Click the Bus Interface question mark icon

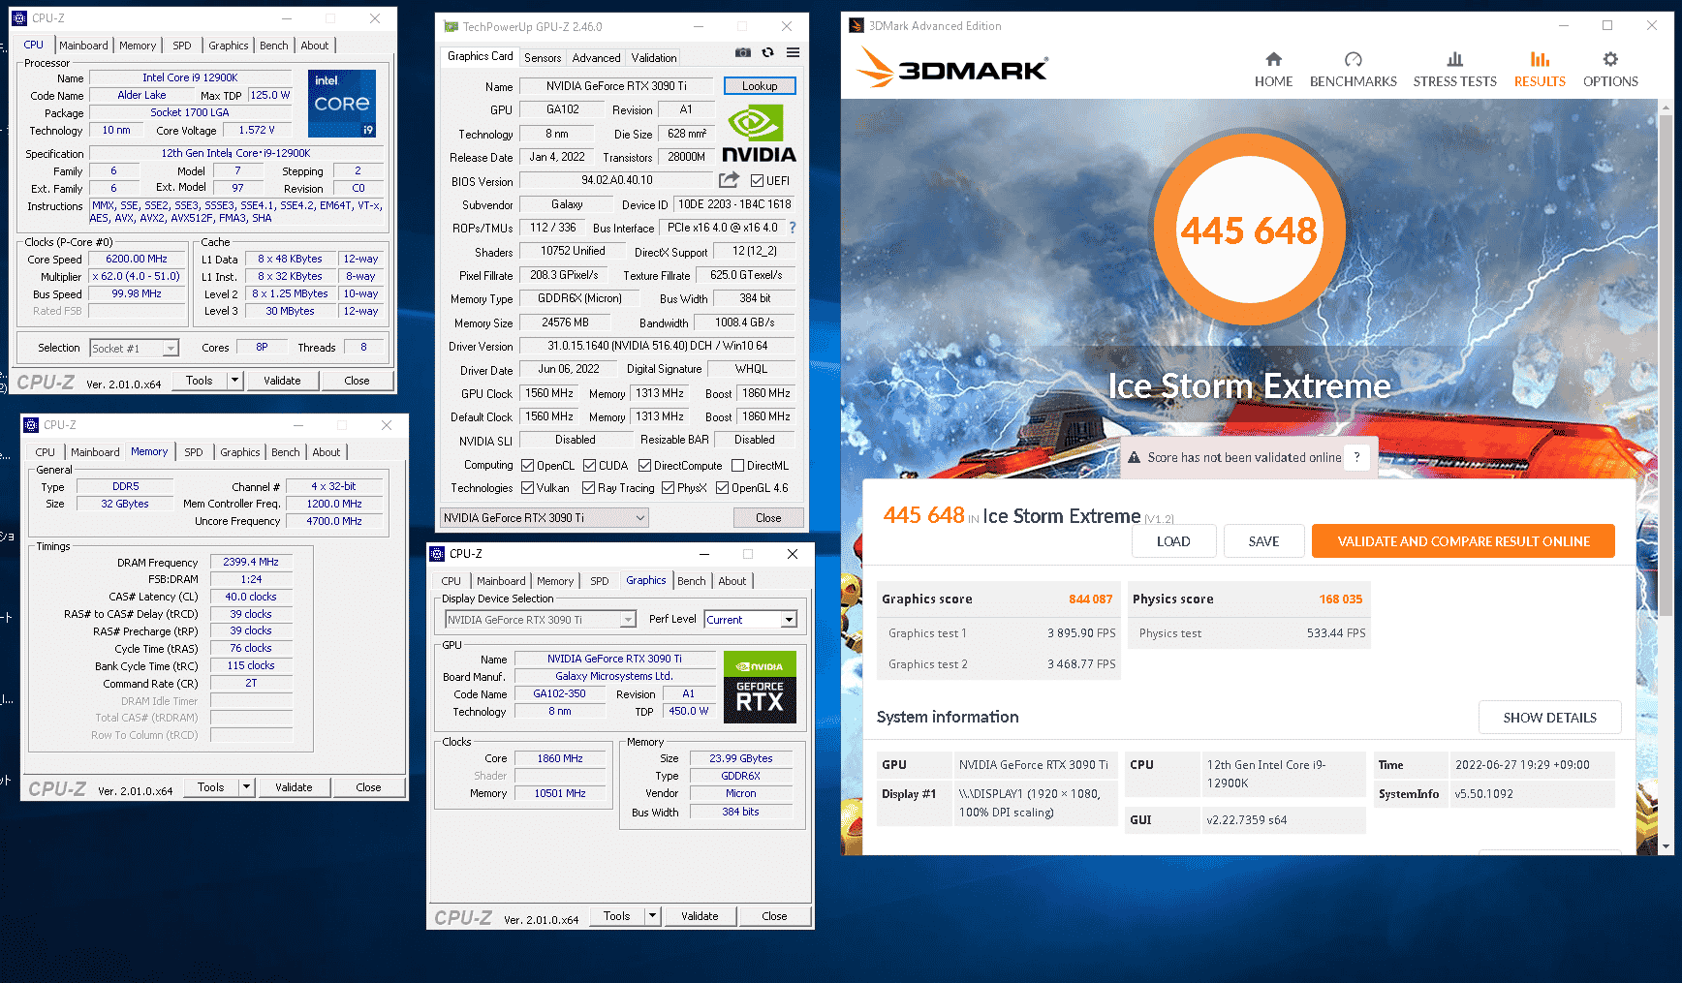coord(793,228)
